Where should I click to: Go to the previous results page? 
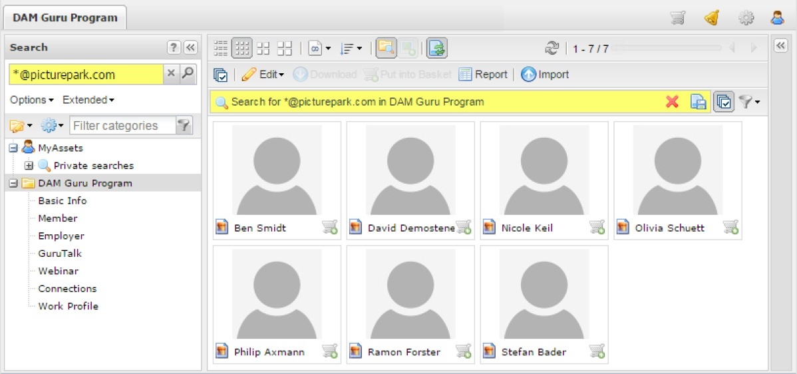coord(732,49)
